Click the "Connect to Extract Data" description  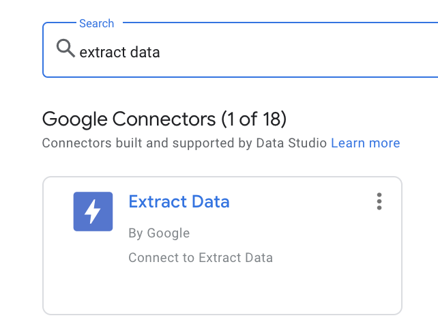point(201,258)
